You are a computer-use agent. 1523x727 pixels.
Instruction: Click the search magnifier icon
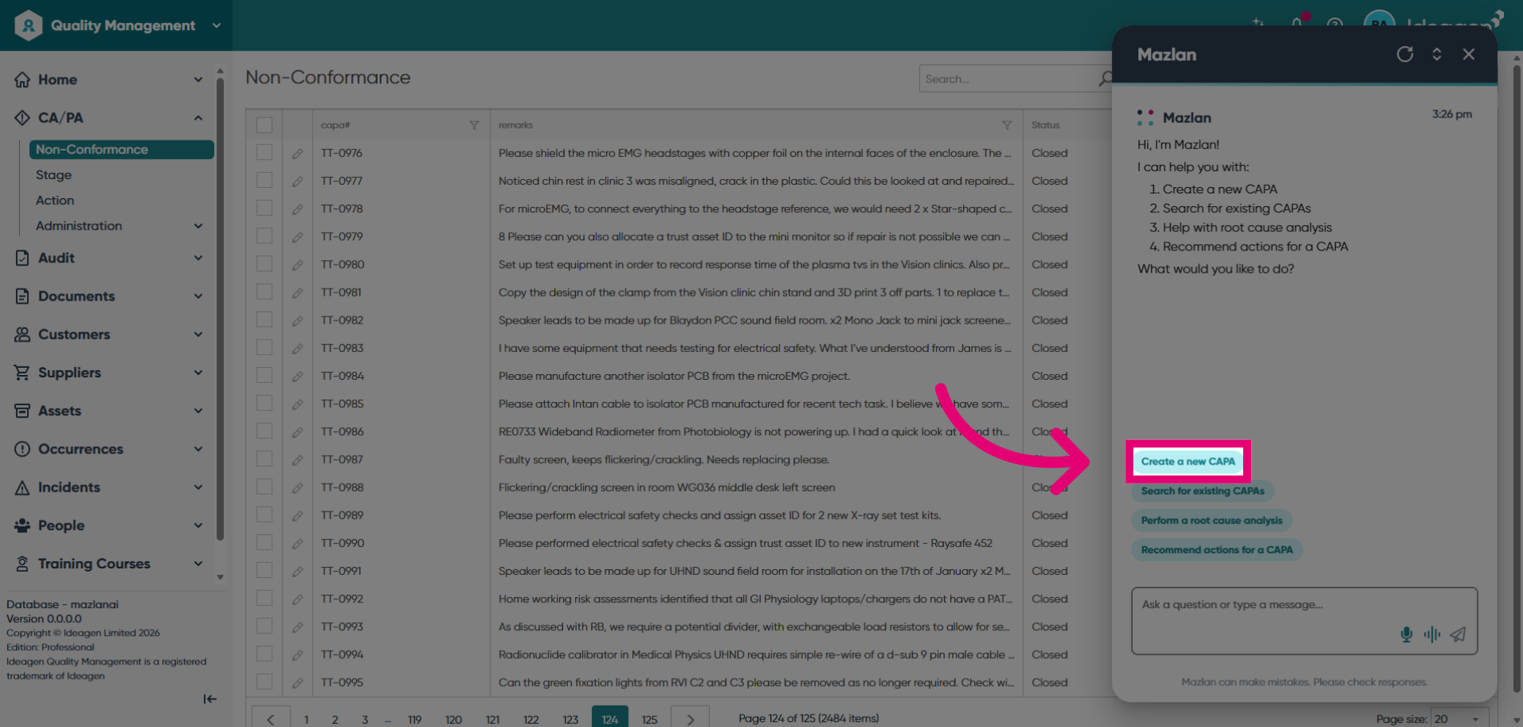click(1105, 78)
